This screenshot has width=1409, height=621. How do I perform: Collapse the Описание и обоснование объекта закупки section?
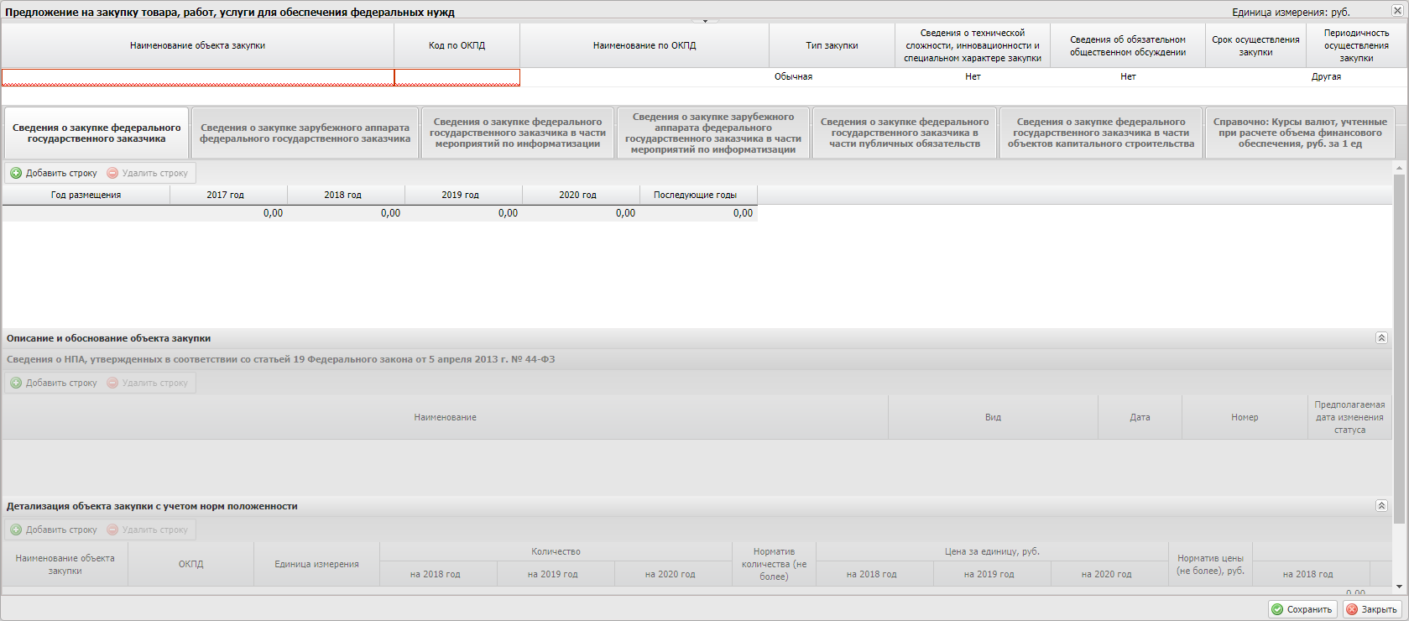(x=1381, y=338)
